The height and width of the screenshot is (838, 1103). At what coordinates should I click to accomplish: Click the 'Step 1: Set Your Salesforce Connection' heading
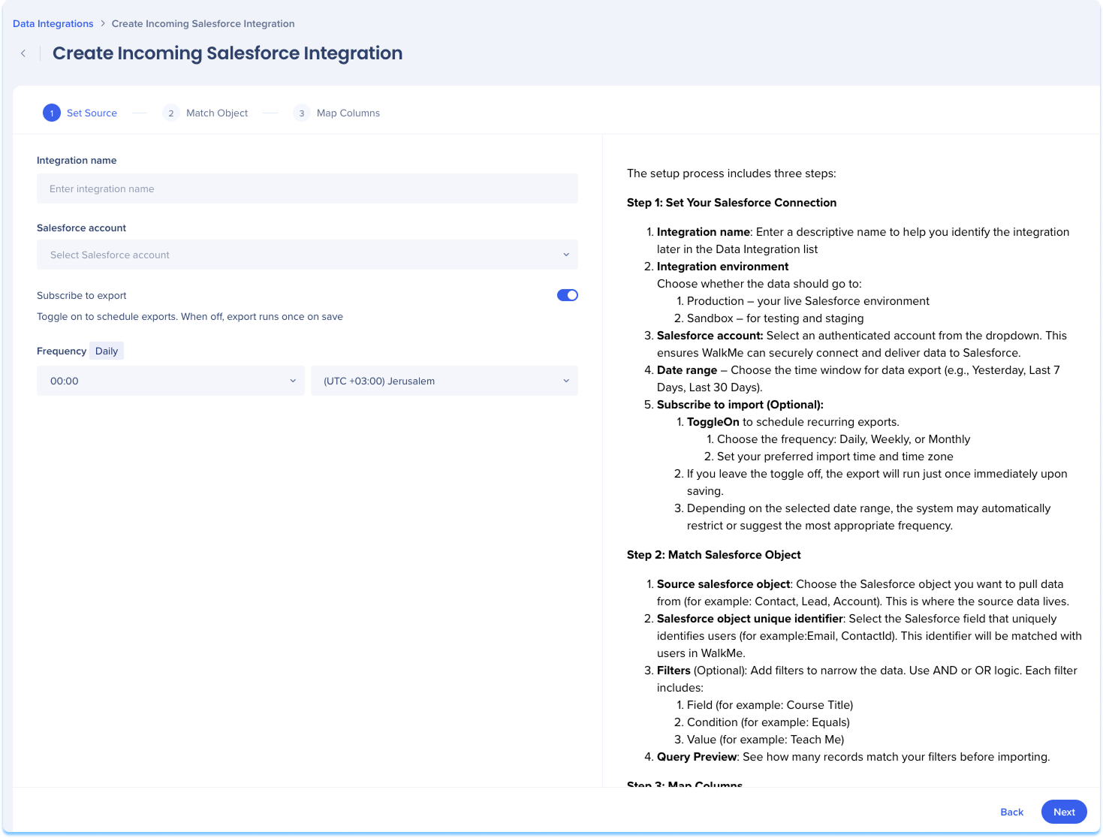[x=731, y=203]
